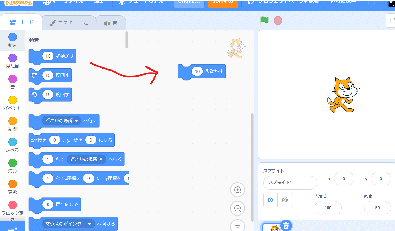Edit the 15 value in clockwise turn block

point(48,75)
